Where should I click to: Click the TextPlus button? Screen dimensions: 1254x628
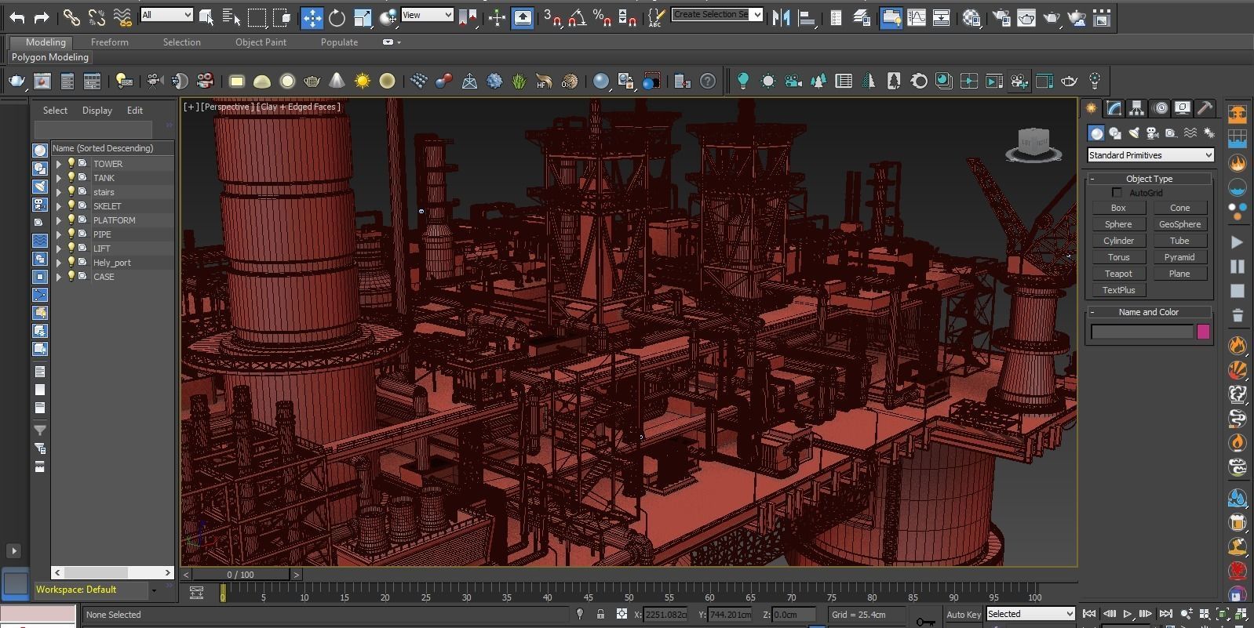(x=1119, y=290)
